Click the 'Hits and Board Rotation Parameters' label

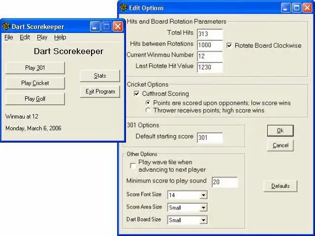pyautogui.click(x=177, y=22)
